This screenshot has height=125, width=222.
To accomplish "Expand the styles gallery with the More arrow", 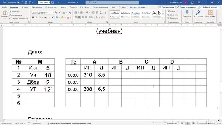I will [x=163, y=18].
